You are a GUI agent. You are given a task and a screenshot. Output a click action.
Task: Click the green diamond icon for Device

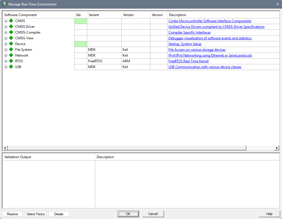click(11, 44)
